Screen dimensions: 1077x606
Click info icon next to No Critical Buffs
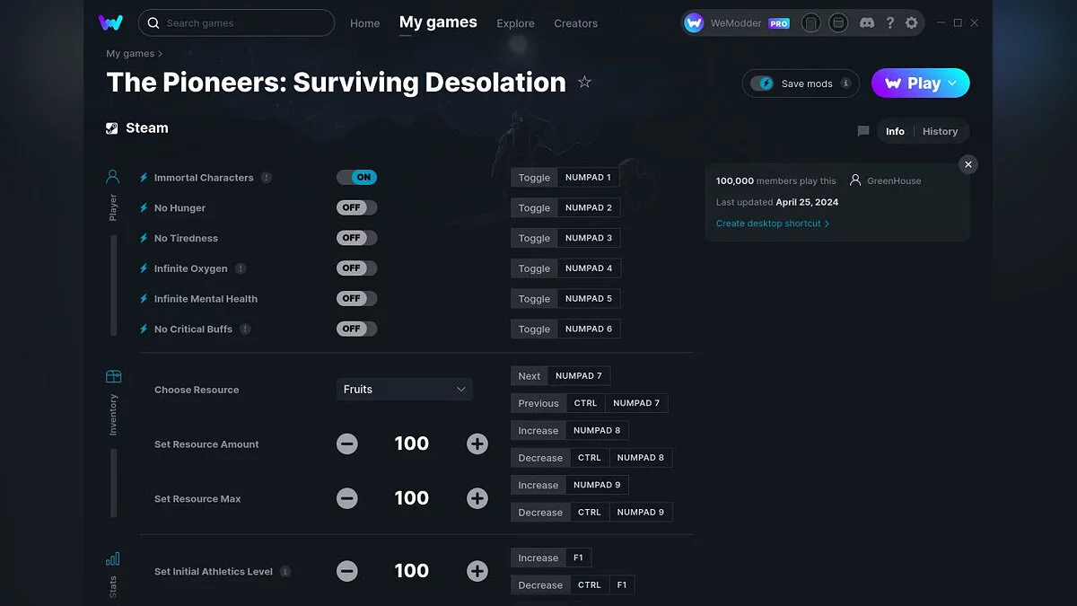[x=245, y=329]
